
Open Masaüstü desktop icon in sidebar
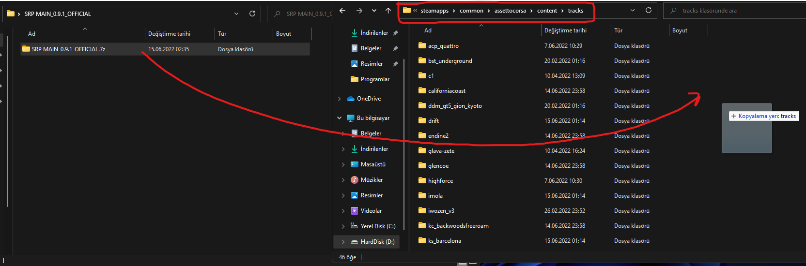[x=355, y=164]
